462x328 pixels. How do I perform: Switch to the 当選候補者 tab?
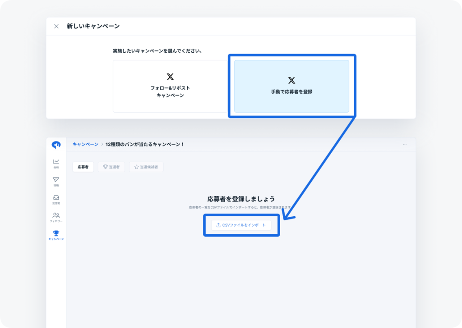pyautogui.click(x=146, y=166)
